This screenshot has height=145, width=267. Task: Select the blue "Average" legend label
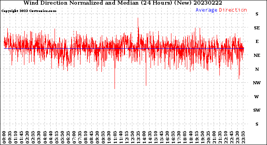point(206,10)
